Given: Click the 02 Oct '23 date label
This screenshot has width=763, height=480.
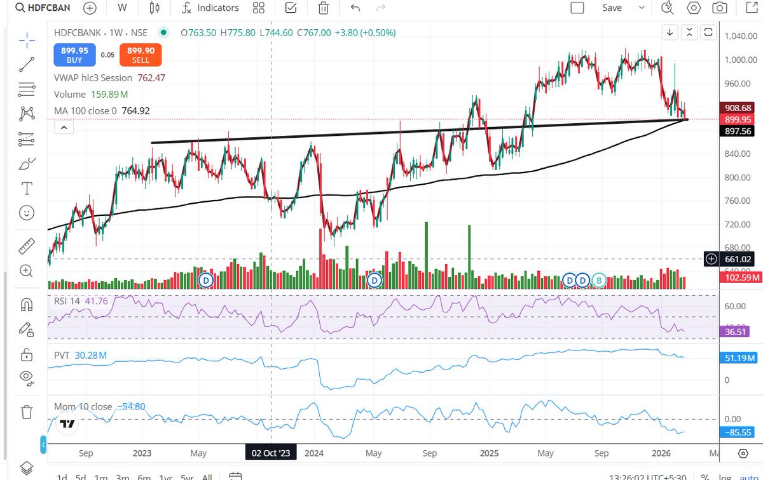Looking at the screenshot, I should pos(271,453).
